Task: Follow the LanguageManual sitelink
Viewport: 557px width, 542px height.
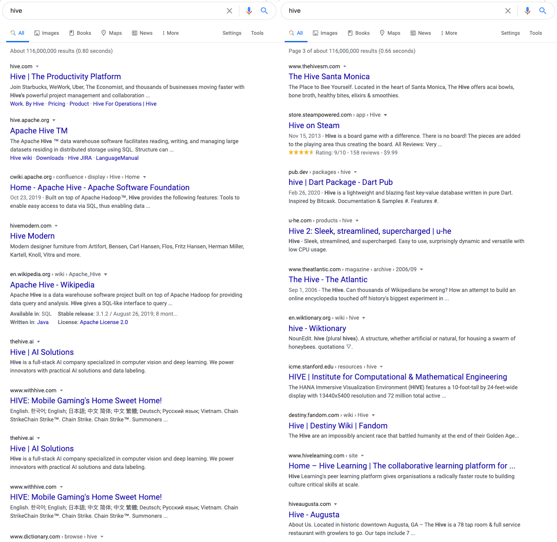Action: [x=117, y=158]
